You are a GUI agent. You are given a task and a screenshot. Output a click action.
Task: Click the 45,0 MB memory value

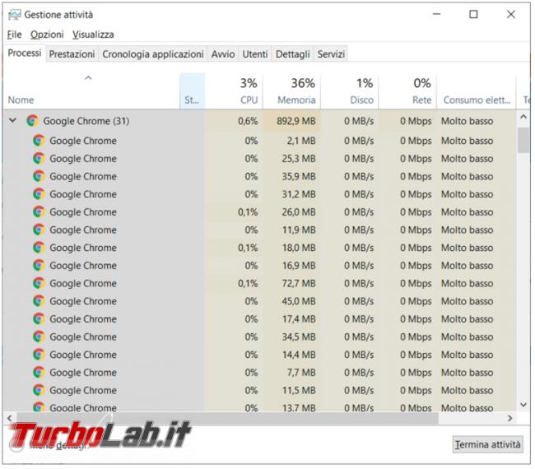click(x=299, y=301)
